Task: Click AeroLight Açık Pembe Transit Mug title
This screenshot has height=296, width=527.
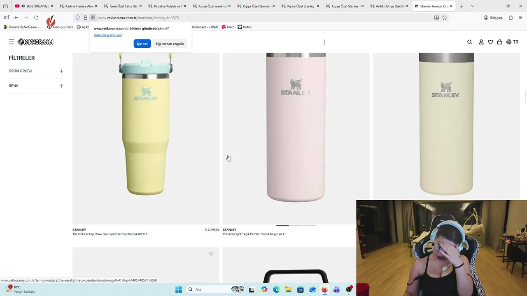Action: [x=254, y=234]
